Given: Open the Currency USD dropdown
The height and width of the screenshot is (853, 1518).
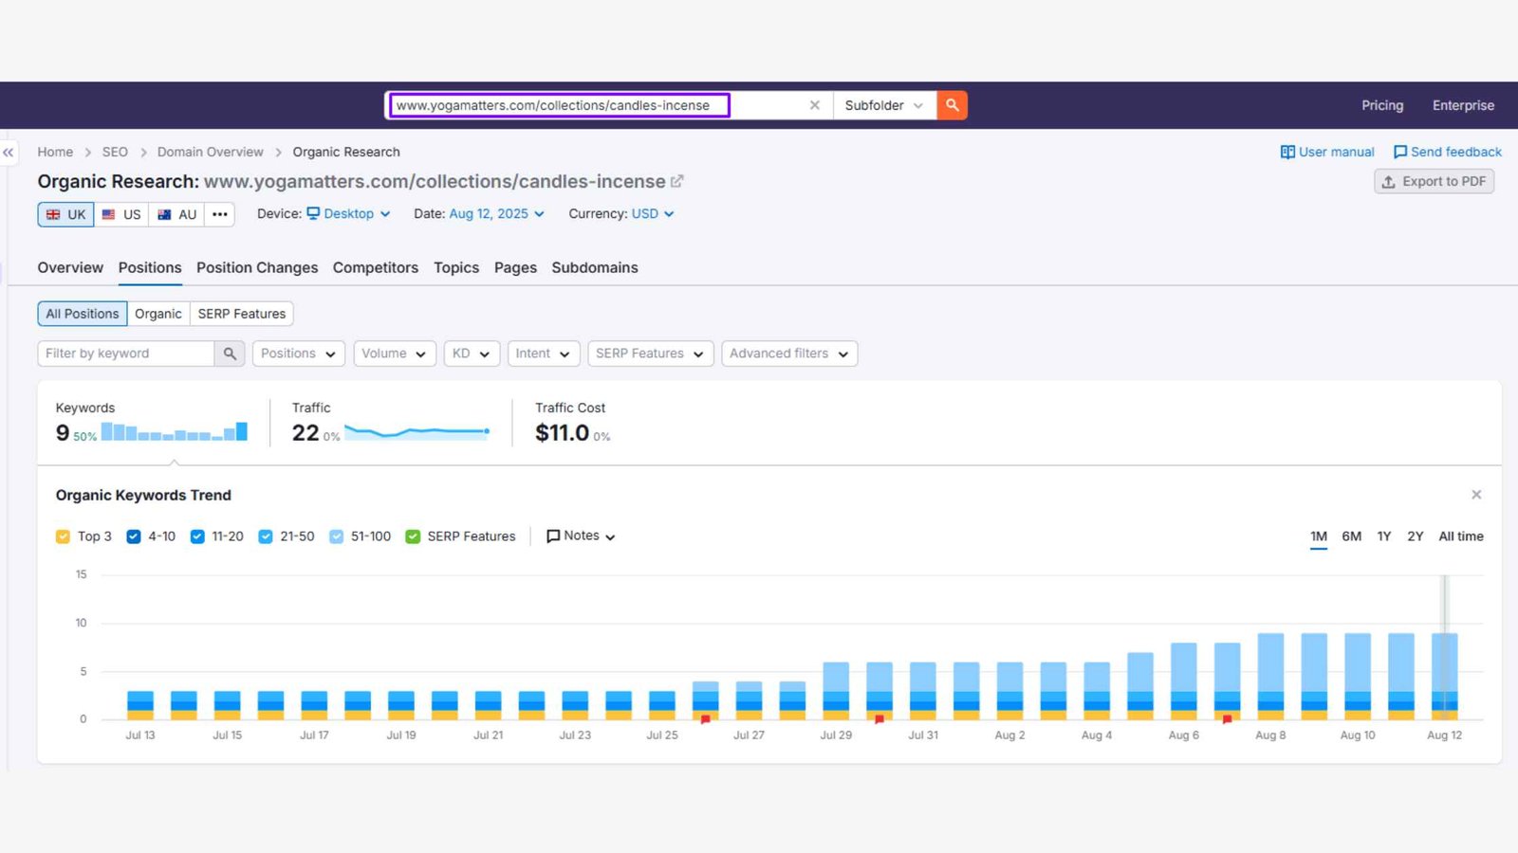Looking at the screenshot, I should 653,214.
